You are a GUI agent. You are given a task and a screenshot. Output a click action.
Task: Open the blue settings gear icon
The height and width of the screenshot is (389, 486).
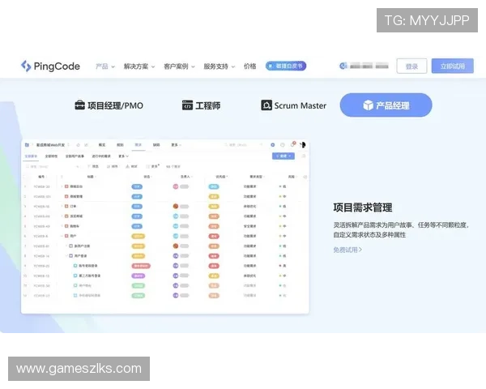pos(273,145)
